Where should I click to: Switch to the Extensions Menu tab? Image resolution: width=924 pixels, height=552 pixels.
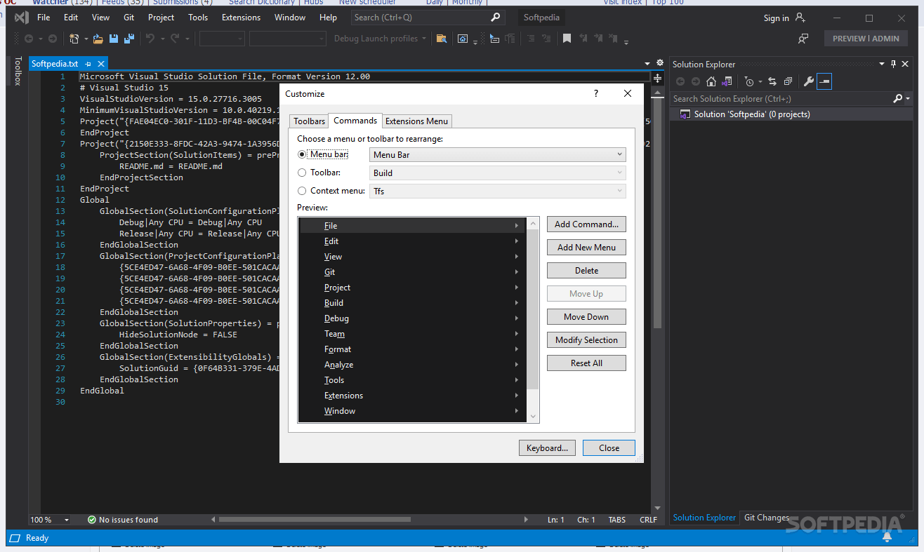point(416,121)
